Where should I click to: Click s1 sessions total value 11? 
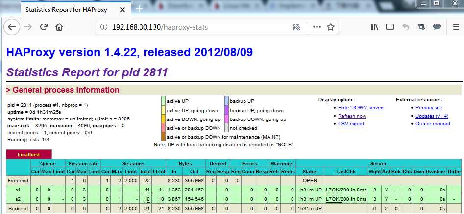[x=147, y=190]
